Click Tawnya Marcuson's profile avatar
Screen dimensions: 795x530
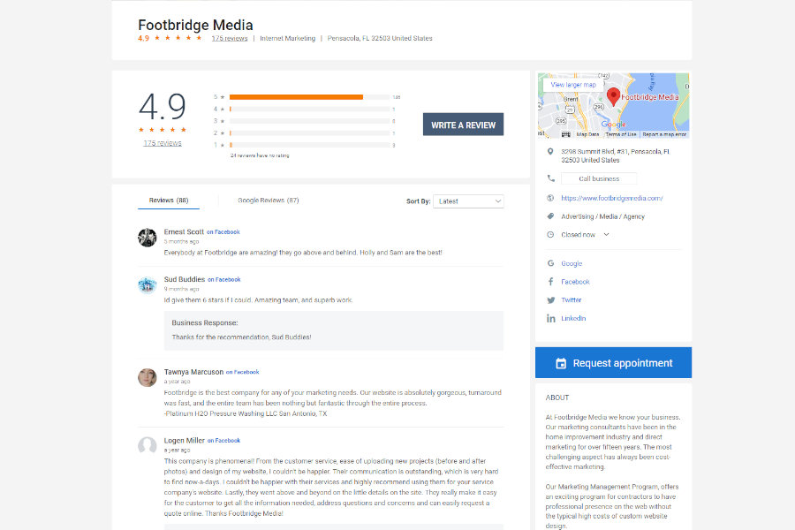tap(147, 377)
